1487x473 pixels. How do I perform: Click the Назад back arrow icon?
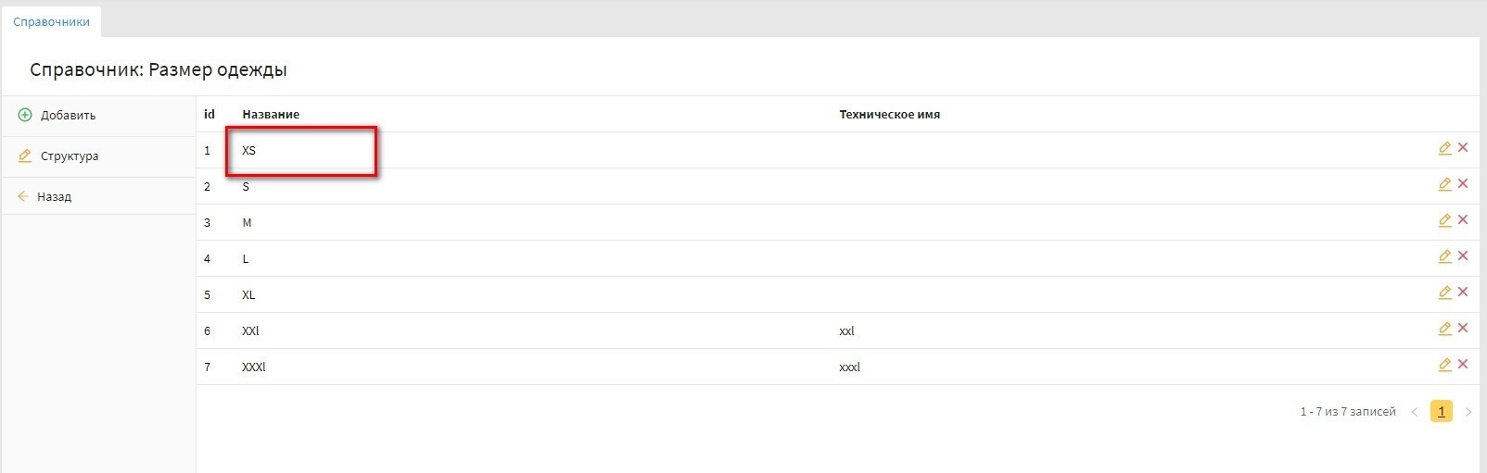coord(23,196)
